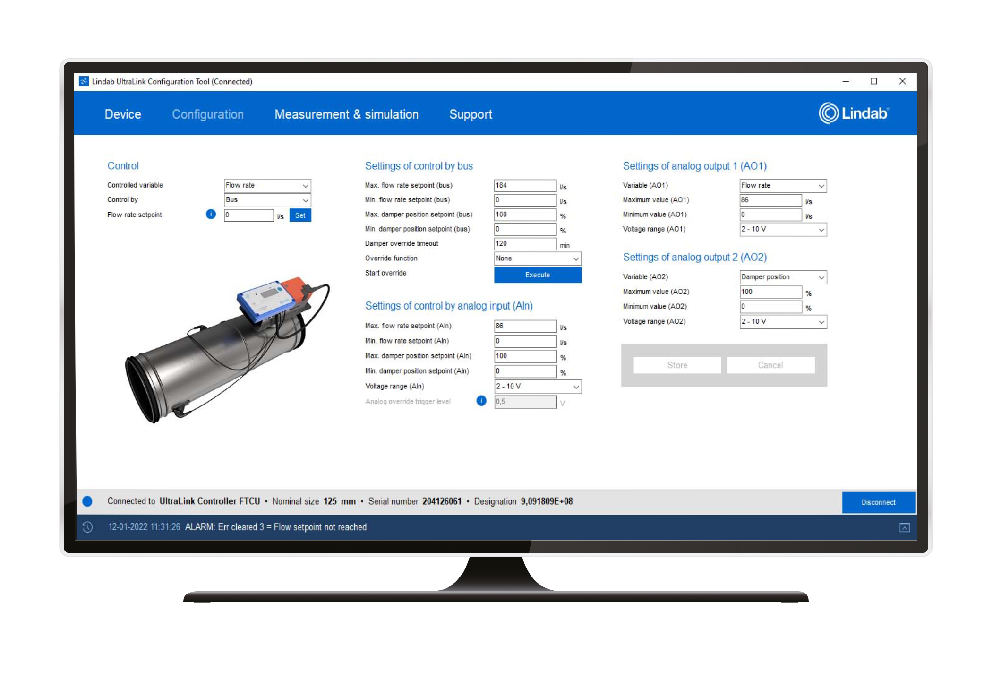Click the alarm timestamp 12-01-2022 11:31:26

(x=144, y=527)
